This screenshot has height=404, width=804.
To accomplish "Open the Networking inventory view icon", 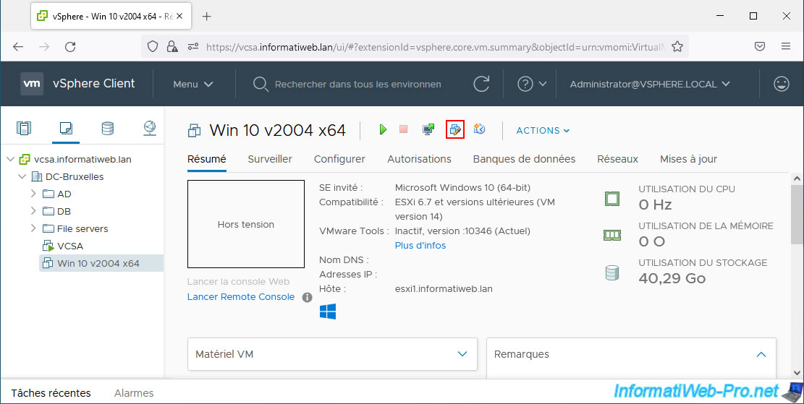I will 149,129.
